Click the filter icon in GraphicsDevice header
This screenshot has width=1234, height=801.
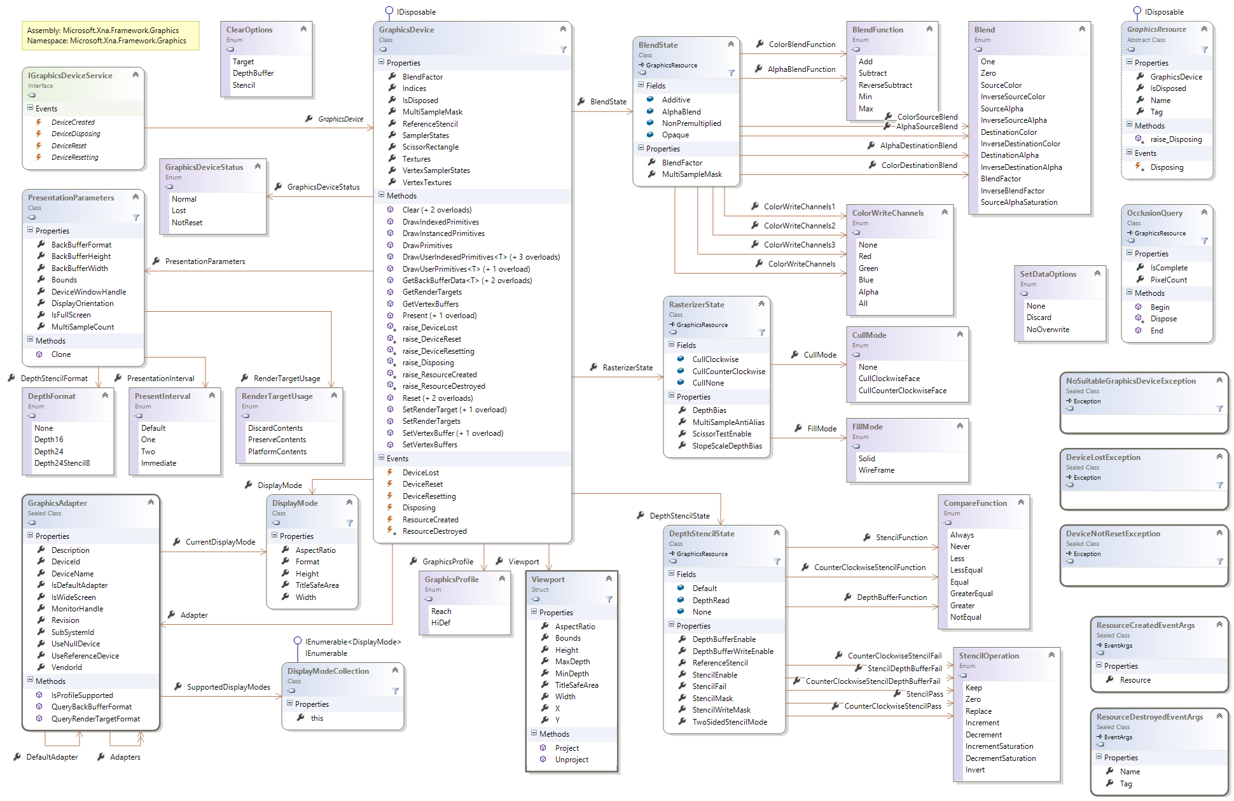[563, 50]
